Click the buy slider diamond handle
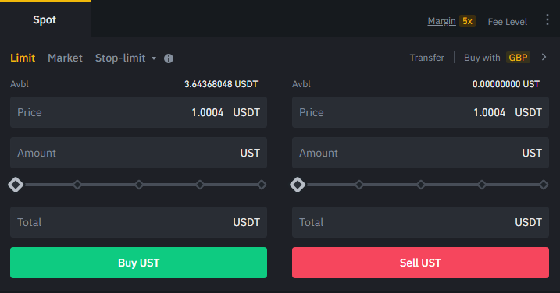The image size is (560, 293). pyautogui.click(x=16, y=185)
